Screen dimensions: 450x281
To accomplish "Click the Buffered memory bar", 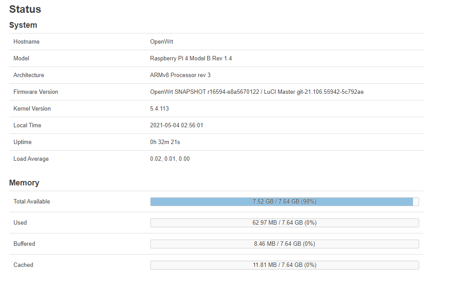I will (x=285, y=244).
